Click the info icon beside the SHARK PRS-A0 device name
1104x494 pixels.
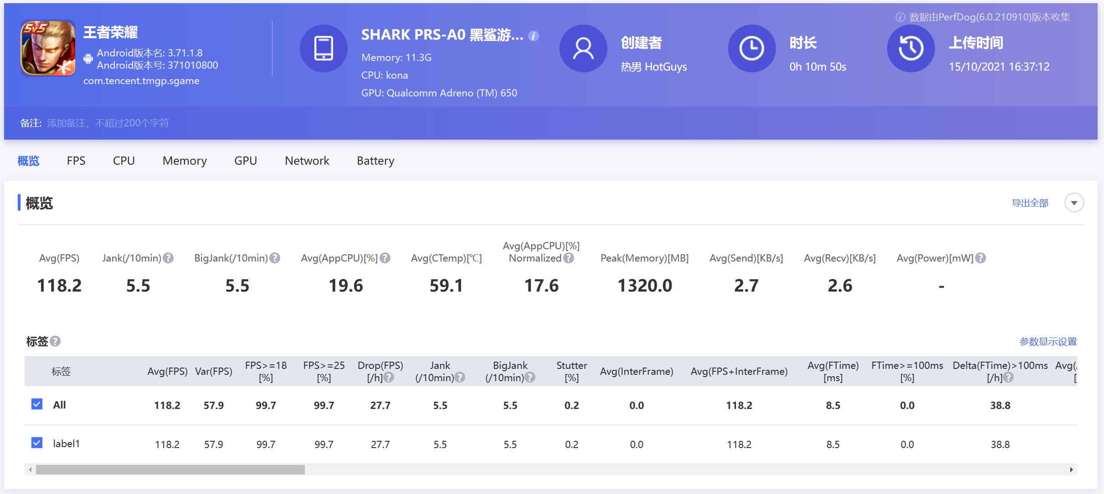point(533,35)
